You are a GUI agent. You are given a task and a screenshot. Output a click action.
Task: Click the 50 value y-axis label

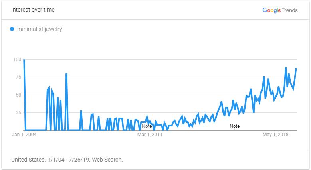[x=18, y=95]
